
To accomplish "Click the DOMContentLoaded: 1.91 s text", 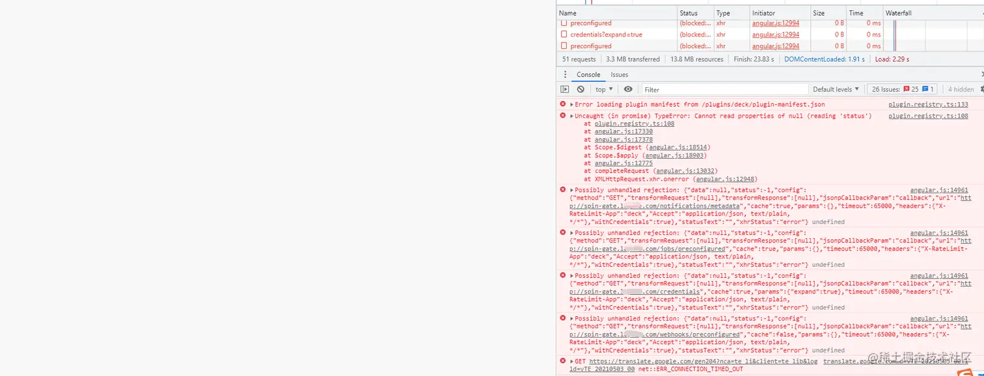I will pos(825,59).
